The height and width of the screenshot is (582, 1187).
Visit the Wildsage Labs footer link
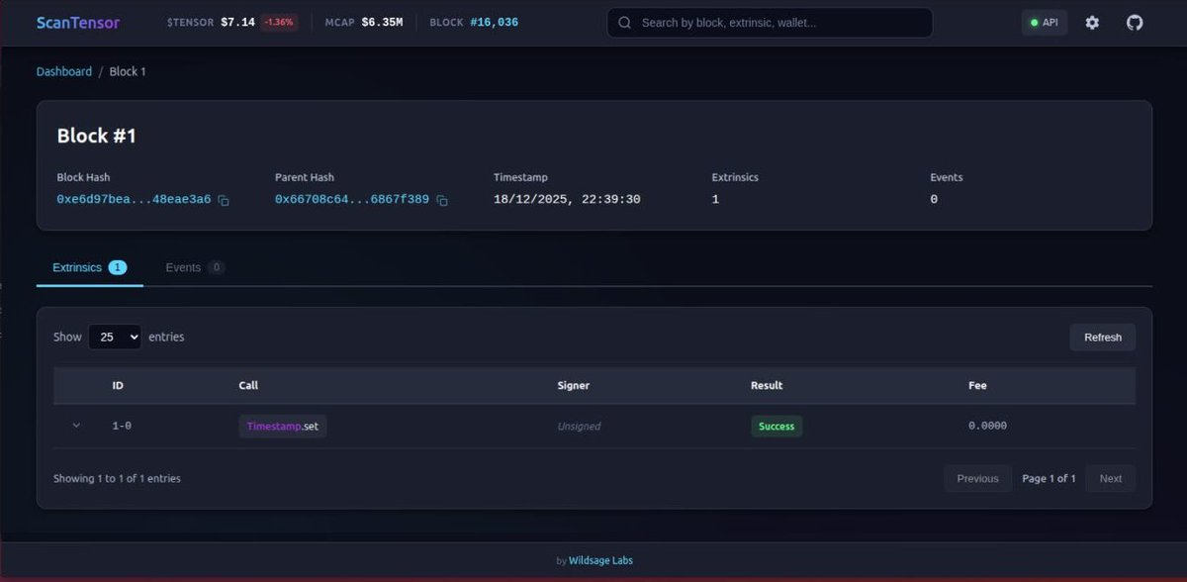(x=598, y=559)
